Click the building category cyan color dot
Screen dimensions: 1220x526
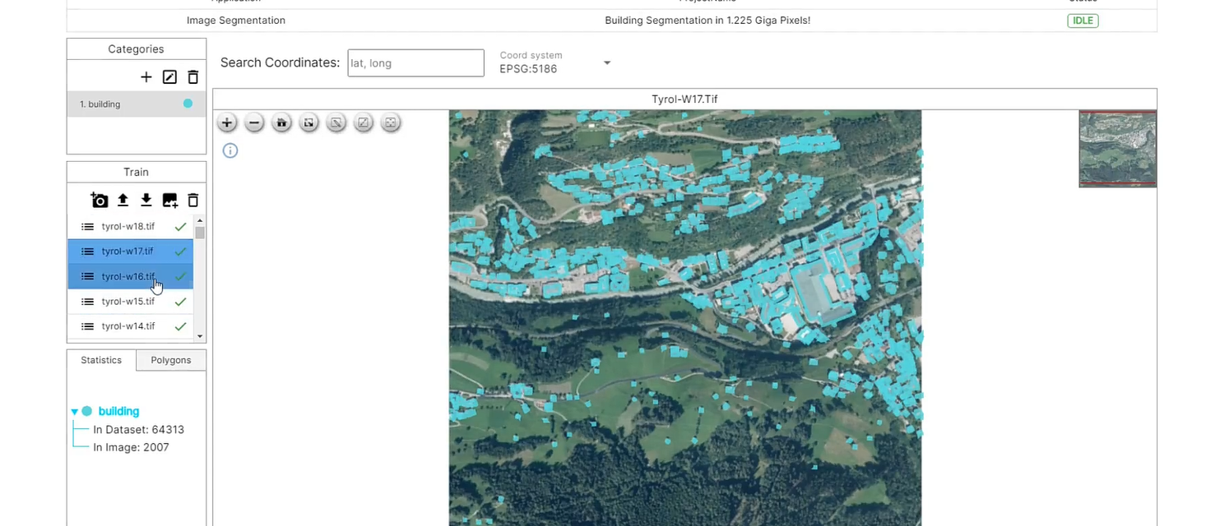[188, 104]
